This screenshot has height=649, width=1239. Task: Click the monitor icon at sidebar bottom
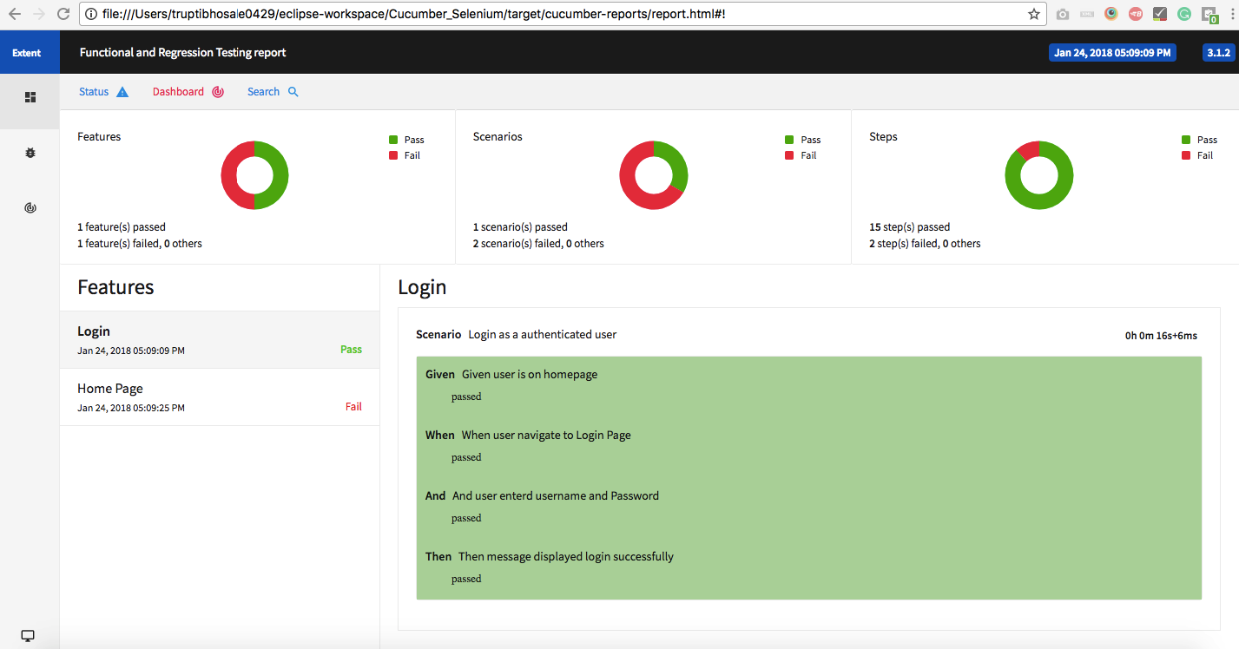point(27,636)
